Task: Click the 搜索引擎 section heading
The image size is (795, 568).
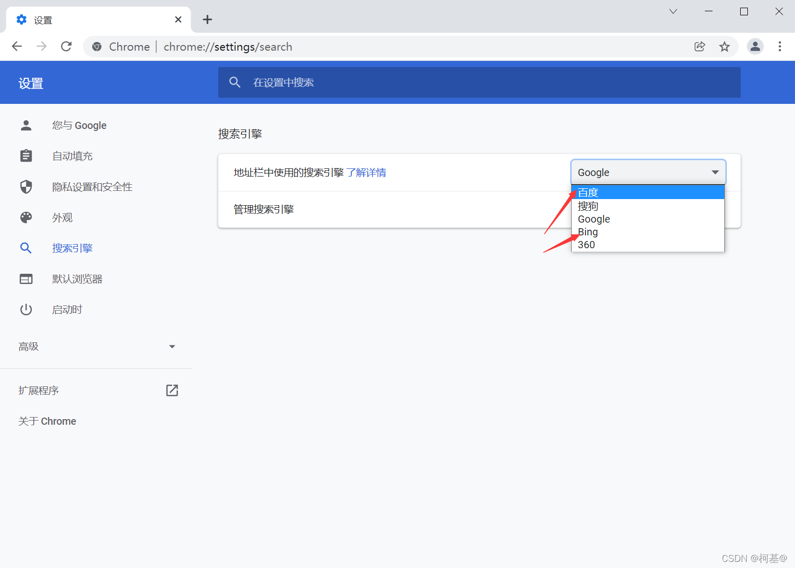Action: pyautogui.click(x=240, y=134)
